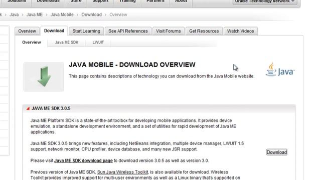Select the LWUIT sub-tab
Screen dimensions: 321x180
tap(98, 42)
